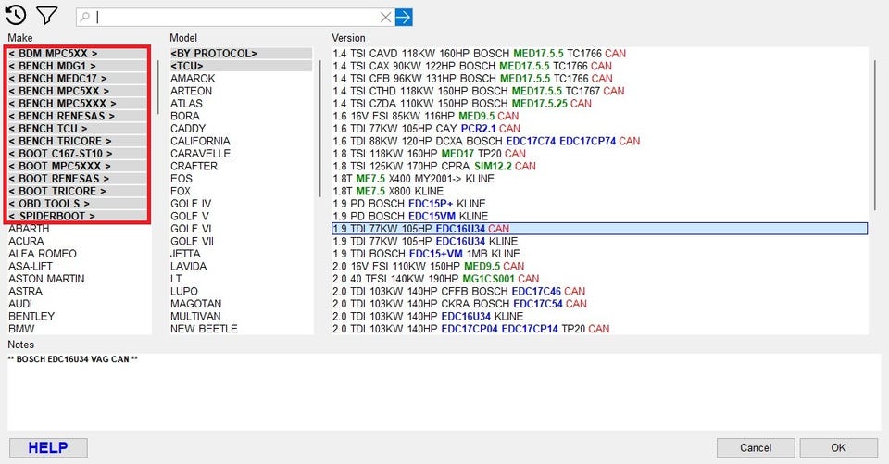Select CRAFTER model
This screenshot has width=889, height=464.
click(x=194, y=166)
